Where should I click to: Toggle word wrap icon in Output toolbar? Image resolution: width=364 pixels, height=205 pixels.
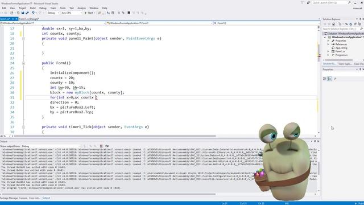click(x=107, y=146)
